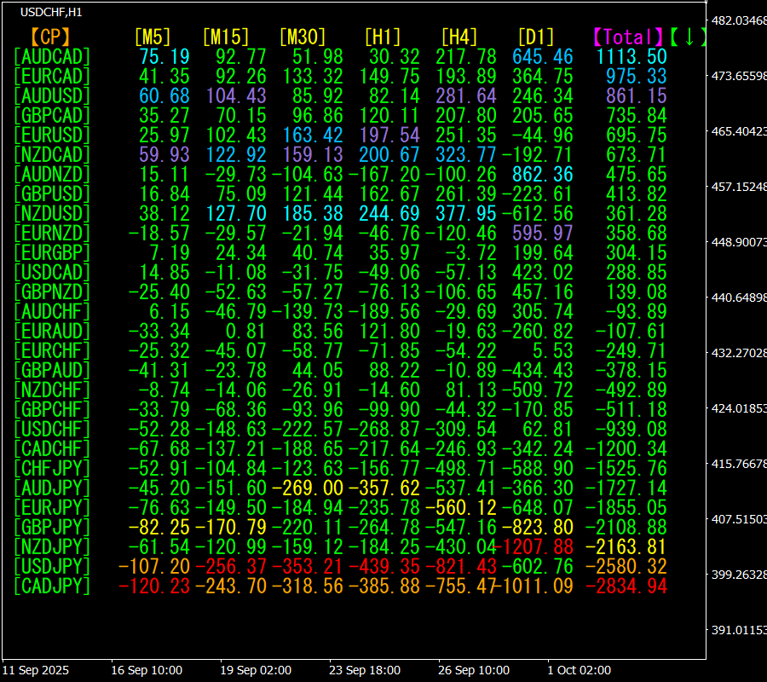Click the D1 timeframe header
The image size is (767, 682).
(535, 37)
